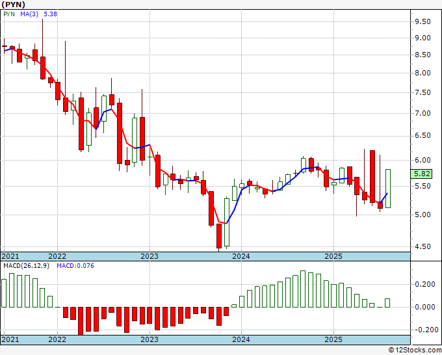
Task: Click the 6.00 price axis label
Action: point(422,160)
